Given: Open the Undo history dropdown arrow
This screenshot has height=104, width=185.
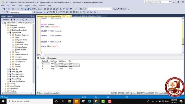Looking at the screenshot, I should (73, 9).
